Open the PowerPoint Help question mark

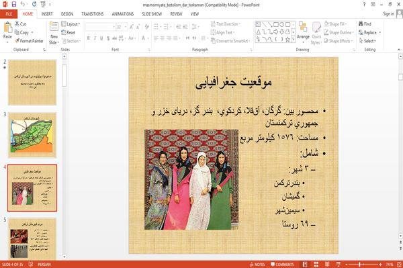pos(364,4)
